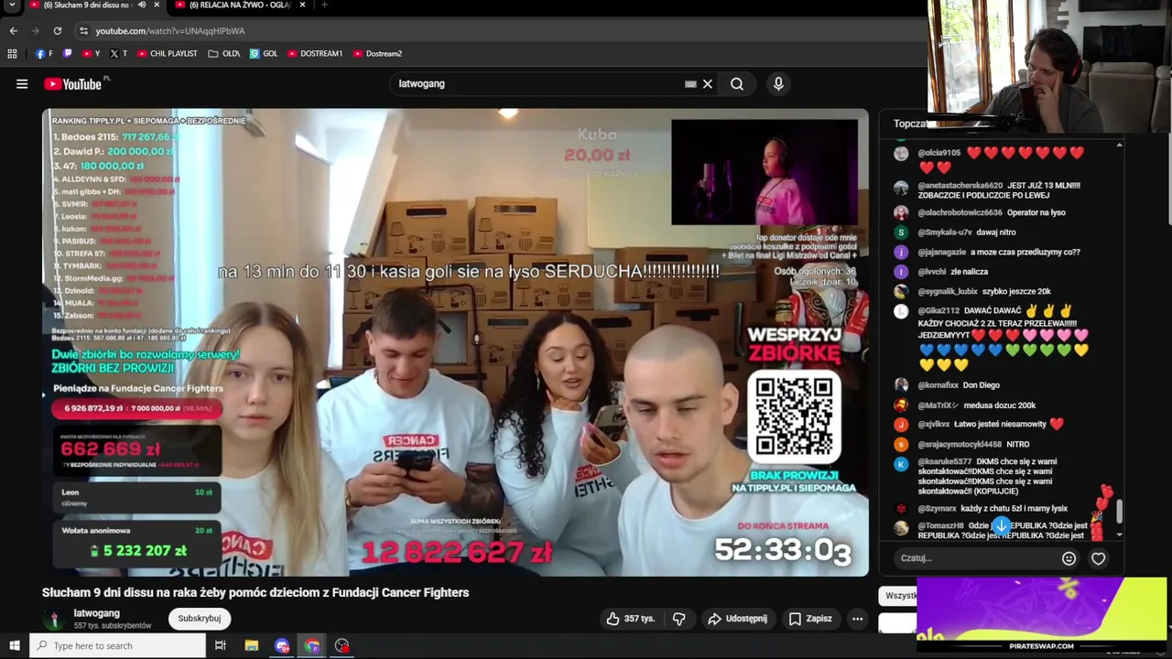Screen dimensions: 1172x659
Task: Run search with the magnifier button
Action: pyautogui.click(x=737, y=84)
